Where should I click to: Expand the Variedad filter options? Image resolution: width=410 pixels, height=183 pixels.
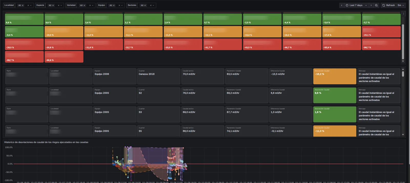(x=93, y=5)
